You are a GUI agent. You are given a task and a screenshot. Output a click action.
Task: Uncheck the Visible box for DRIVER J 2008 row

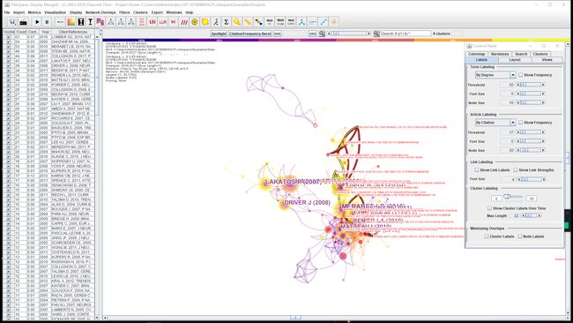[9, 65]
